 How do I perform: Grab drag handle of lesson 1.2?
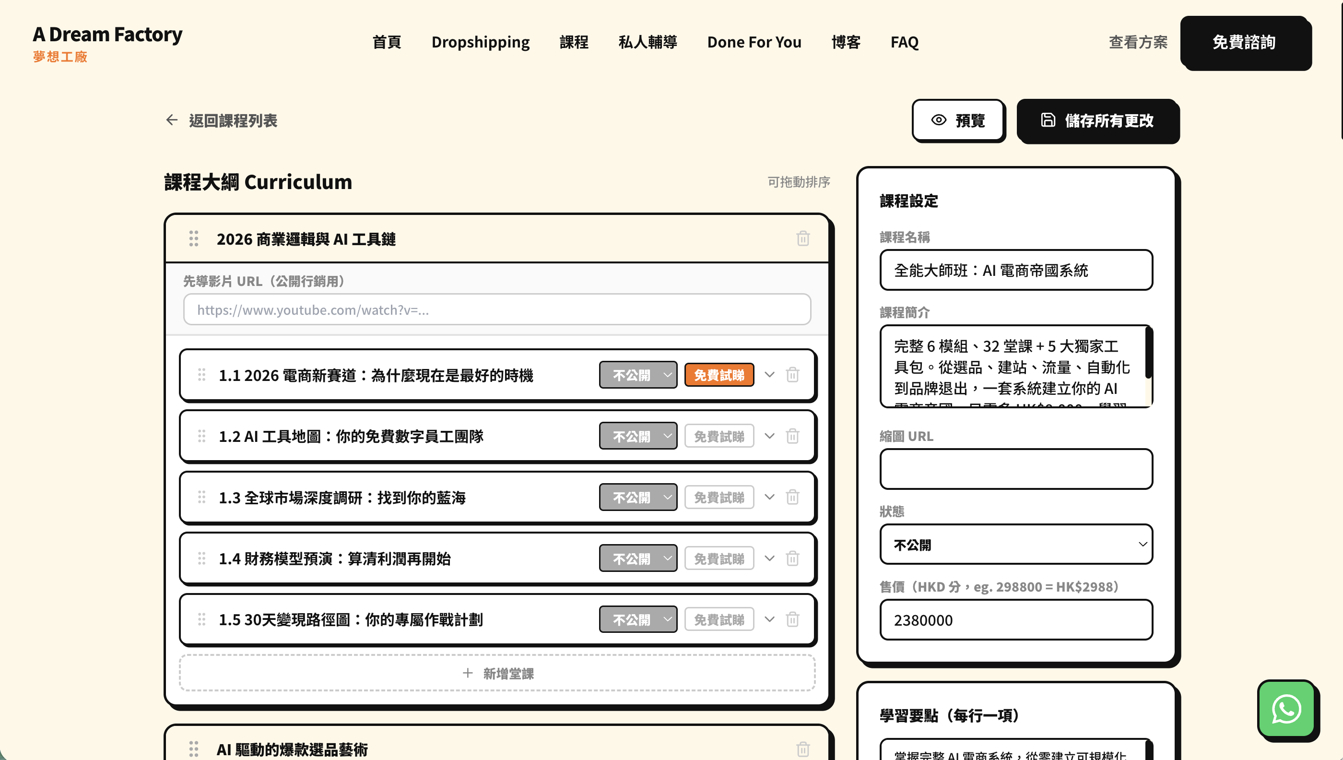201,436
